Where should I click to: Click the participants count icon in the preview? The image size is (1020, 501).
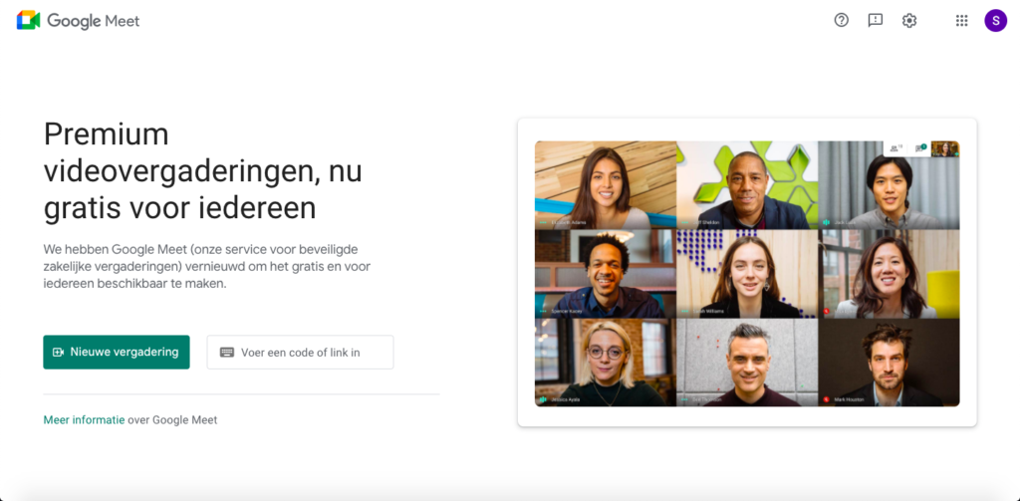[x=896, y=148]
